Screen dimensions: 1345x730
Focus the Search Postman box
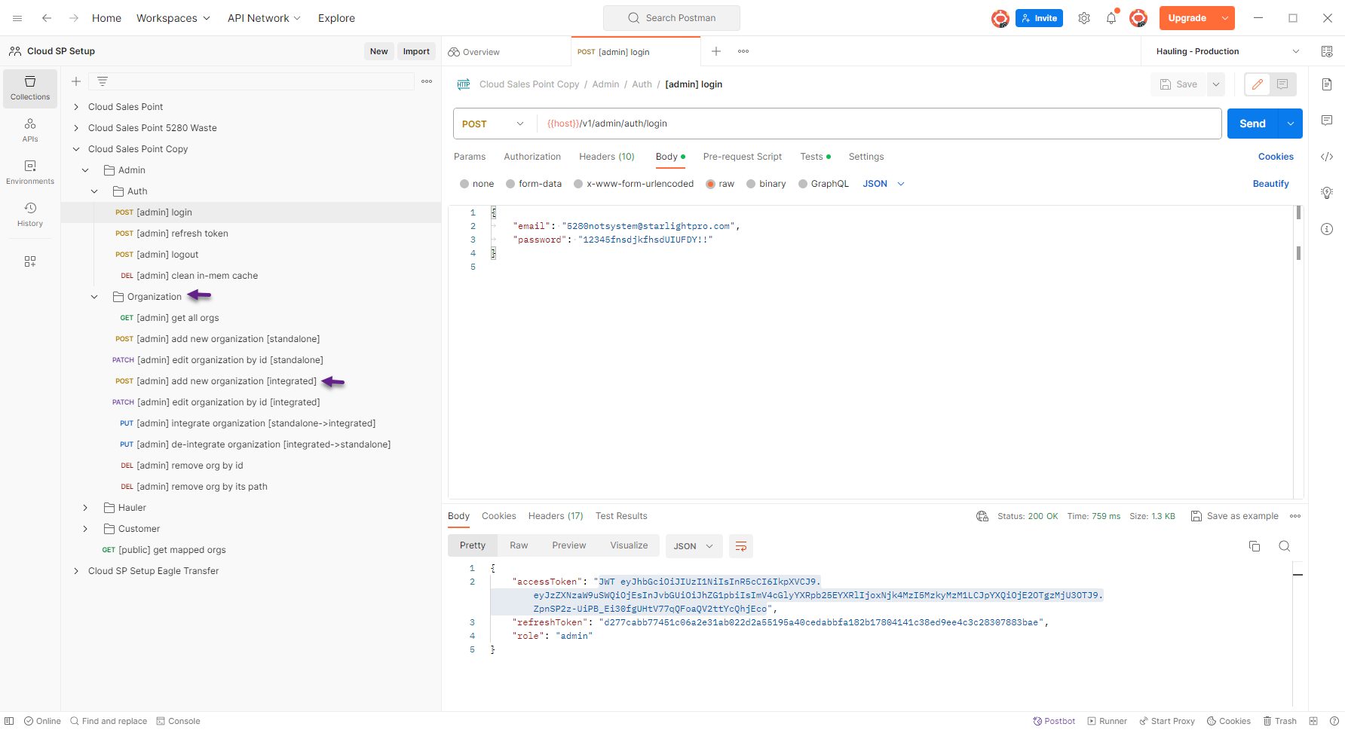click(671, 18)
